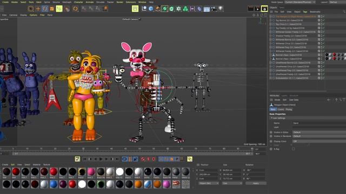Click the coordinate system icon after Z
This screenshot has height=194, width=346.
[105, 9]
